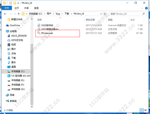Open 下载 folder in navigation pane

[x=13, y=58]
